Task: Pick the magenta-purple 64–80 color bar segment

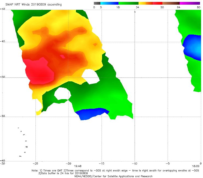Action: click(190, 3)
